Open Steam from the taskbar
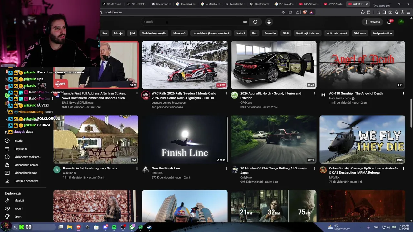This screenshot has width=413, height=232. click(149, 227)
